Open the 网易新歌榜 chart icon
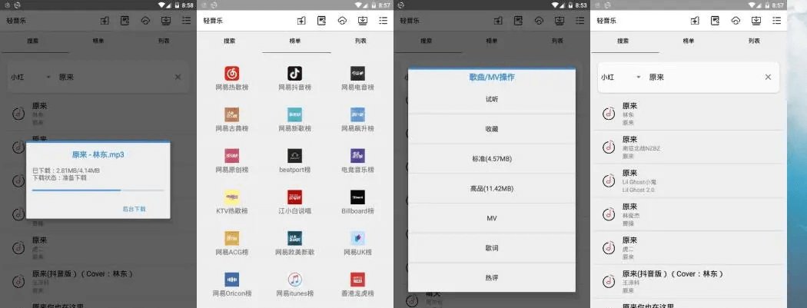 point(295,114)
